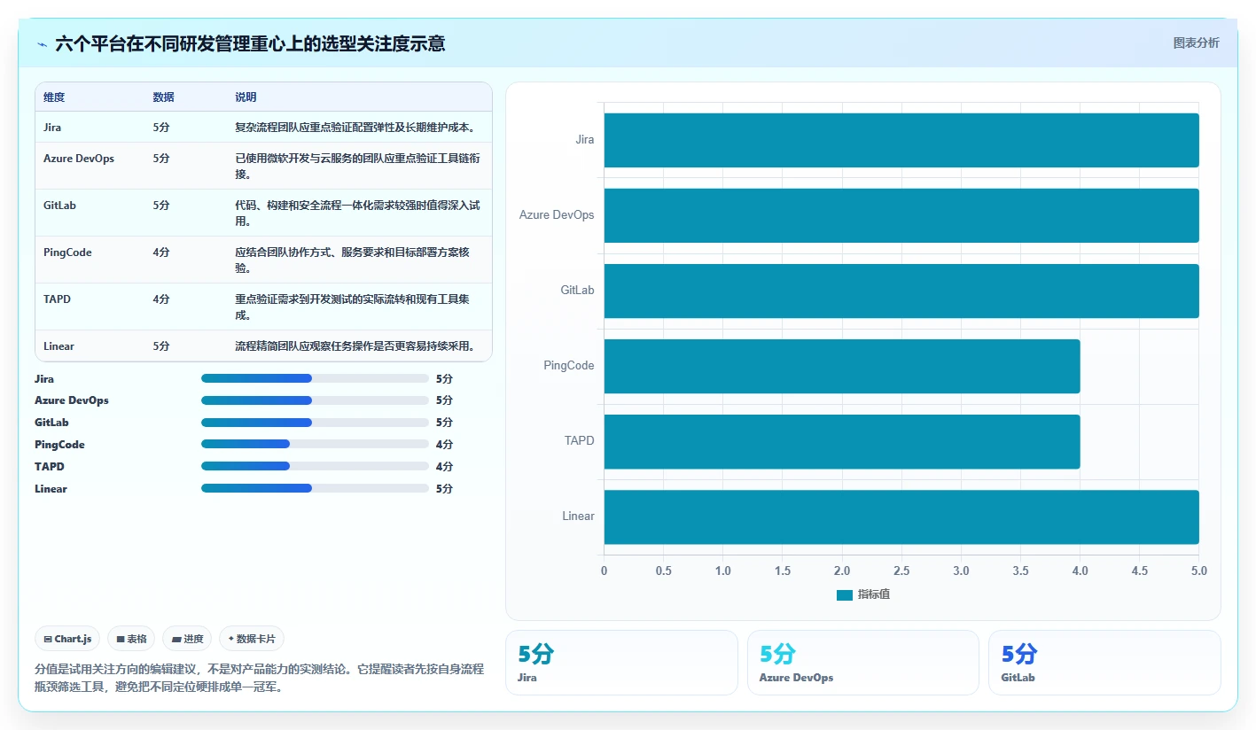1256x730 pixels.
Task: Select TAPD cell in table
Action: 57,299
